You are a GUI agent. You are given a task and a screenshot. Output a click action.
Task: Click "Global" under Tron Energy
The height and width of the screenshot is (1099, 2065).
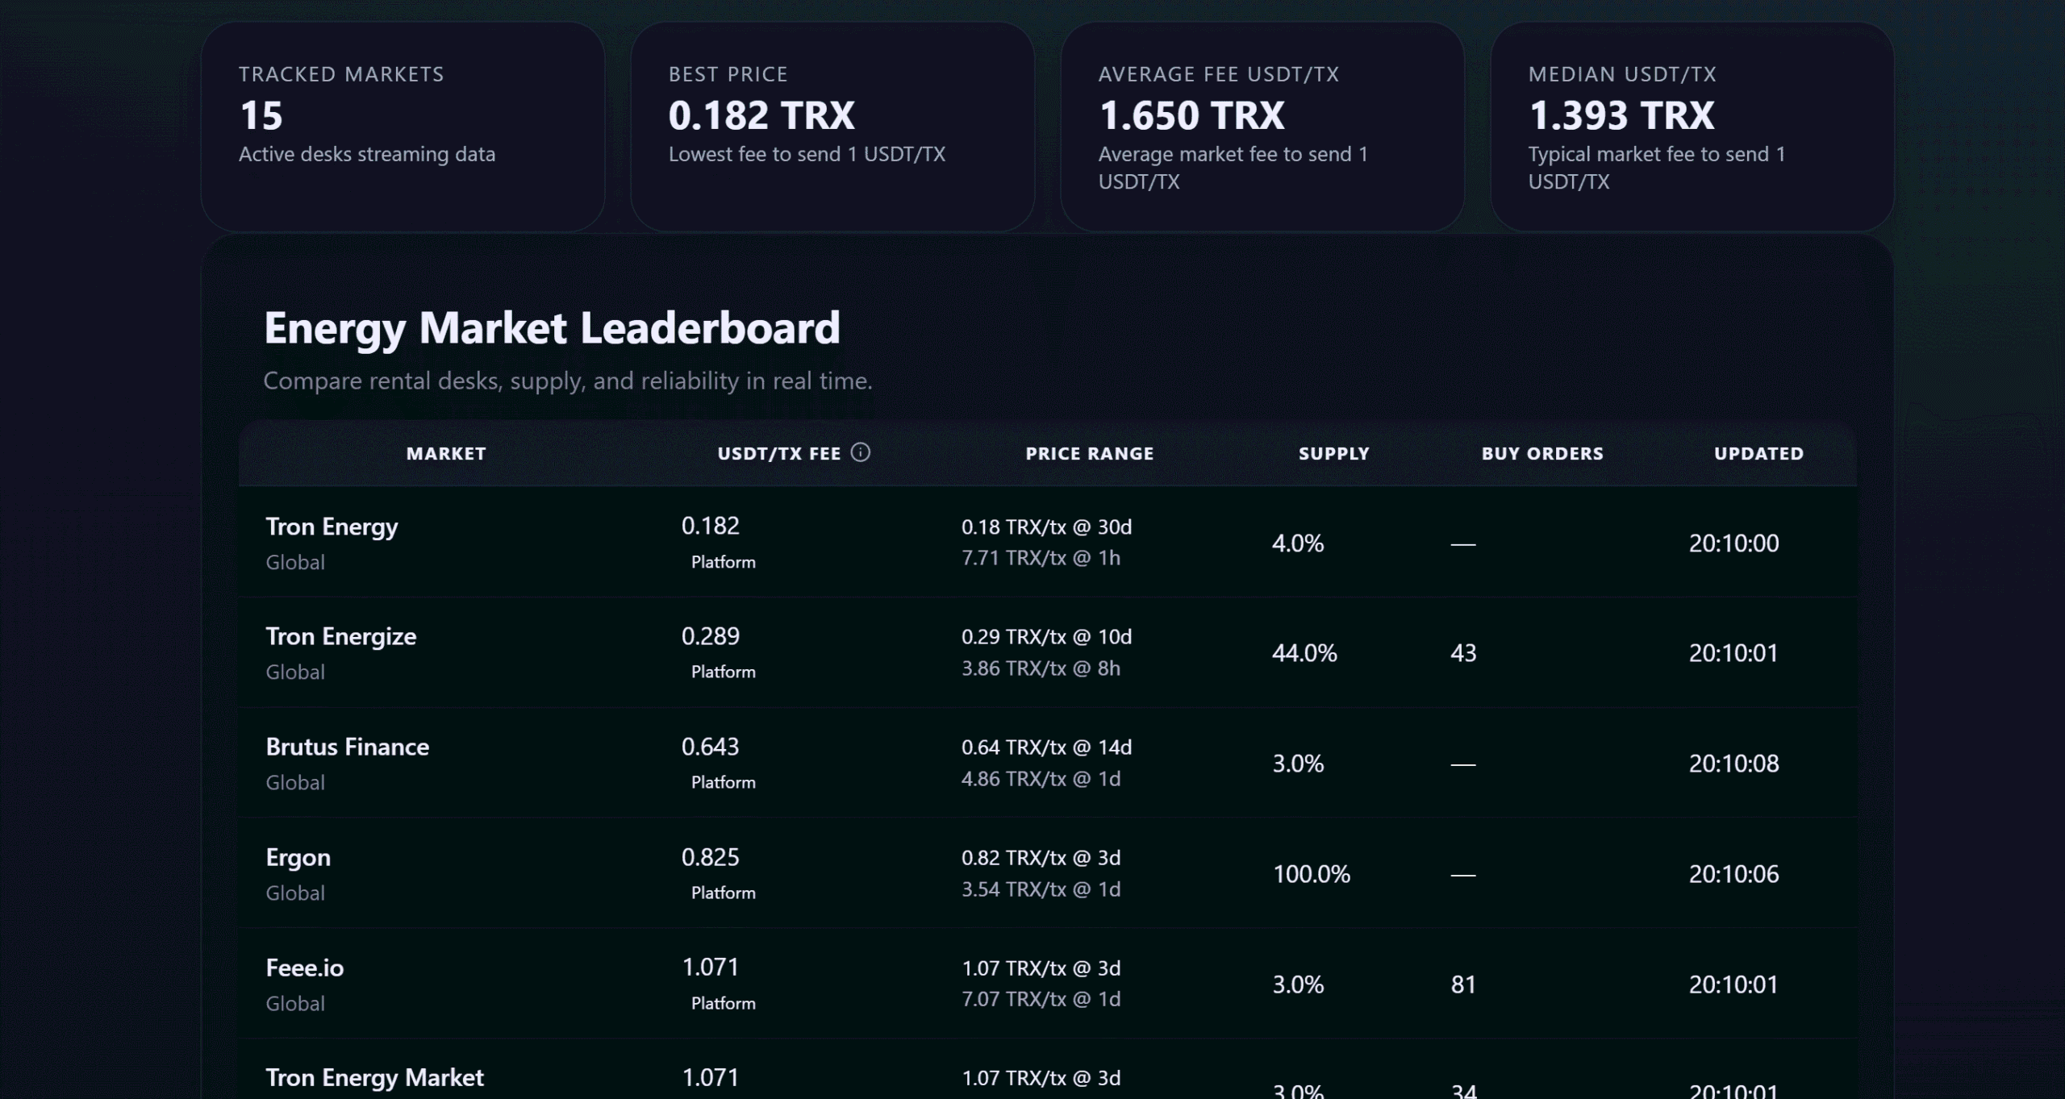(295, 562)
